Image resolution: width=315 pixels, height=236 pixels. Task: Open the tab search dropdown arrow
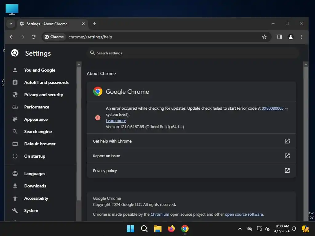tap(11, 24)
